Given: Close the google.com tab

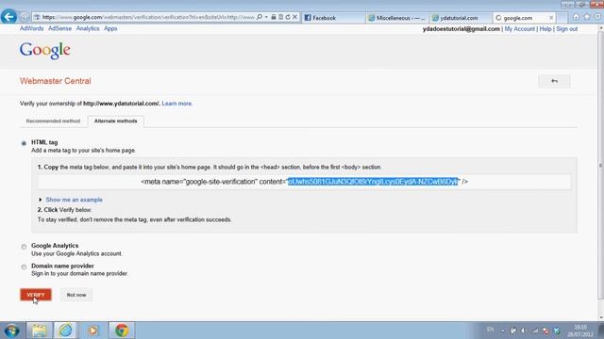Looking at the screenshot, I should [x=551, y=18].
